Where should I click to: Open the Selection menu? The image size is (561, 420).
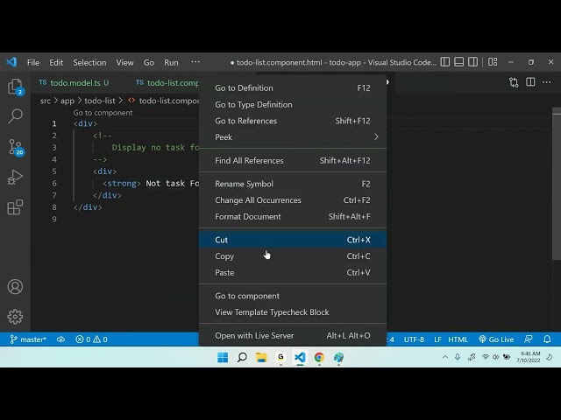point(89,62)
